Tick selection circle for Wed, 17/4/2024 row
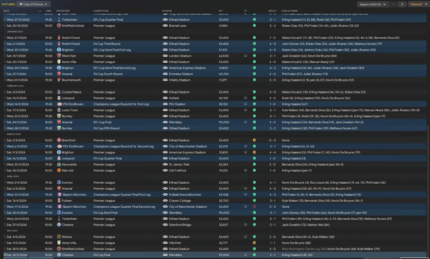Screen dimensions: 430x259 pos(5,207)
